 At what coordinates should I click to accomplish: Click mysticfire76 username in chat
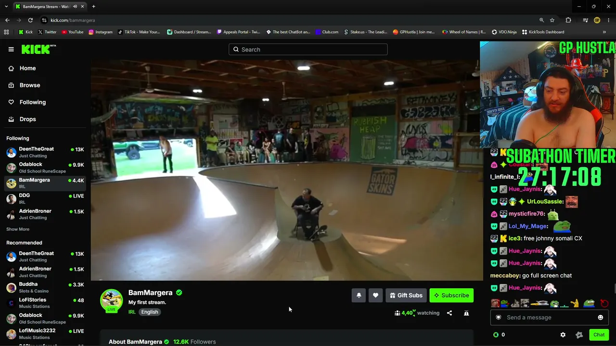527,214
